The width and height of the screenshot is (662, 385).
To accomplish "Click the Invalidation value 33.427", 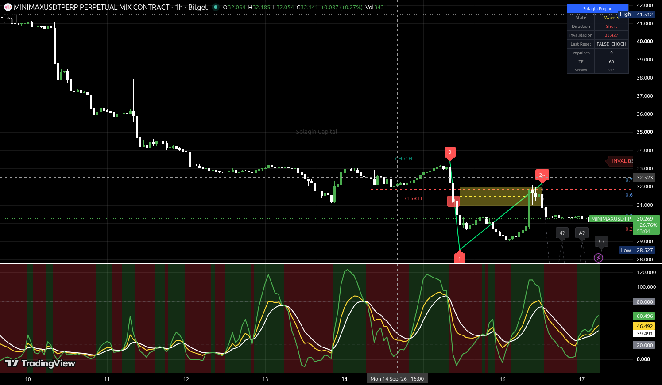I will tap(612, 35).
